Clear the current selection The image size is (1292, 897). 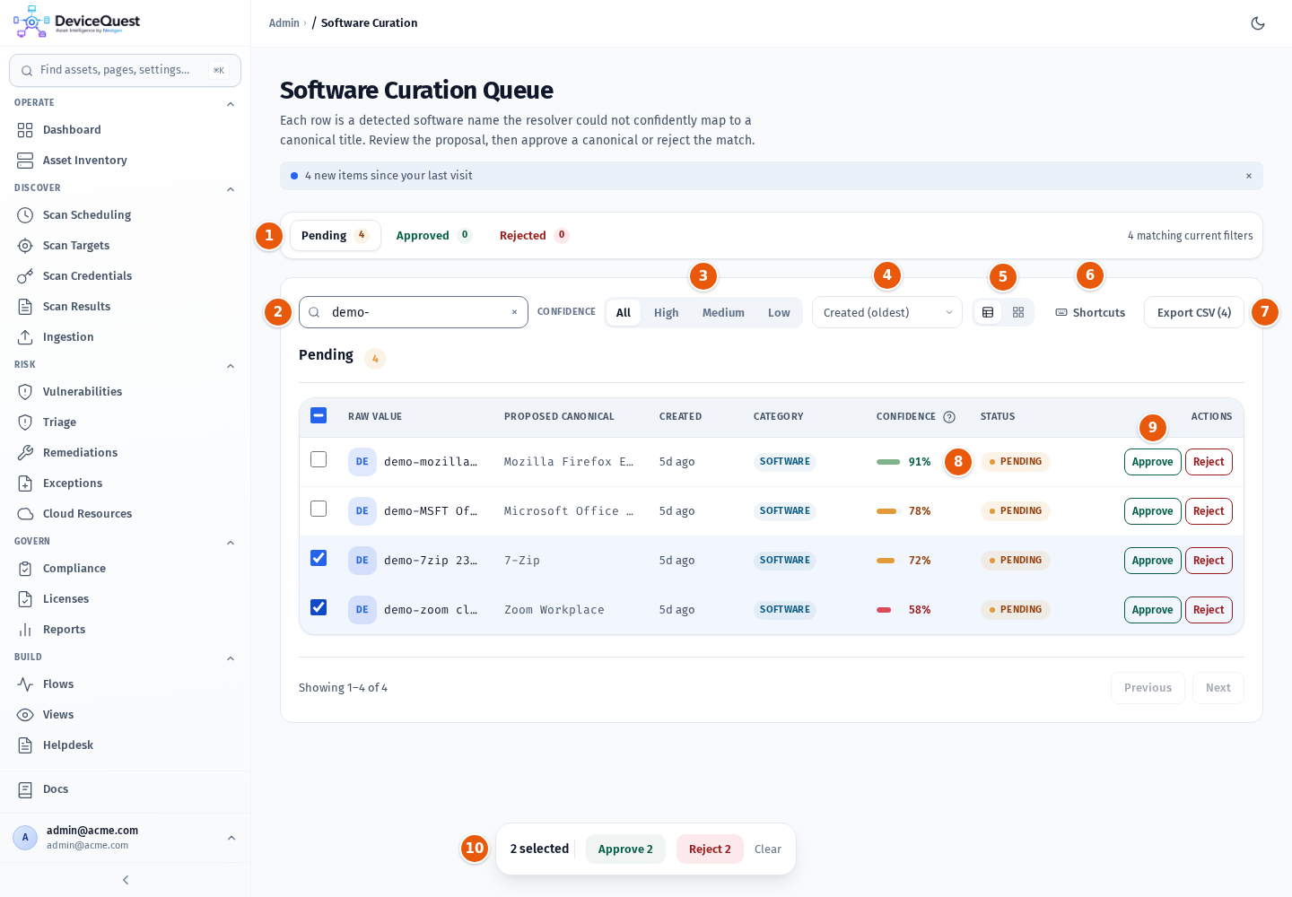point(768,849)
